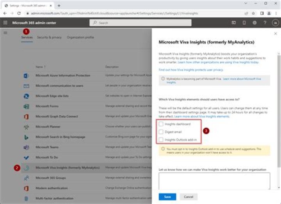Select Microsoft Teams service name
The height and width of the screenshot is (204, 281).
pos(47,147)
